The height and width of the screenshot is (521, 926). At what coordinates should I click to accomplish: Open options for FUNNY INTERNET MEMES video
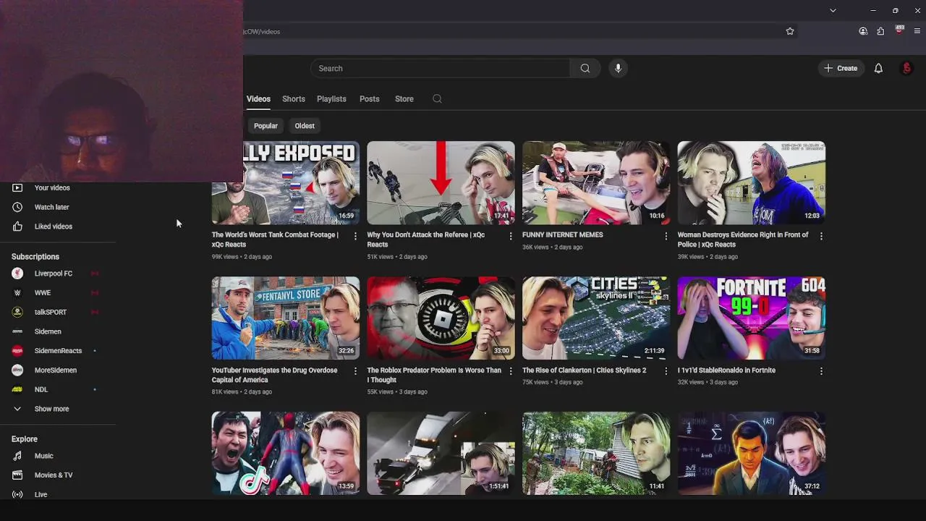pyautogui.click(x=666, y=236)
